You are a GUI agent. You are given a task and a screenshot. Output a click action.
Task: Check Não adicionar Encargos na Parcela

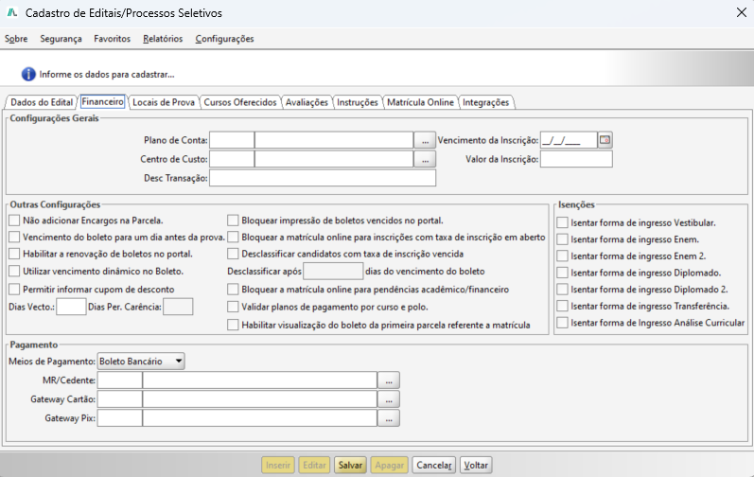(14, 221)
